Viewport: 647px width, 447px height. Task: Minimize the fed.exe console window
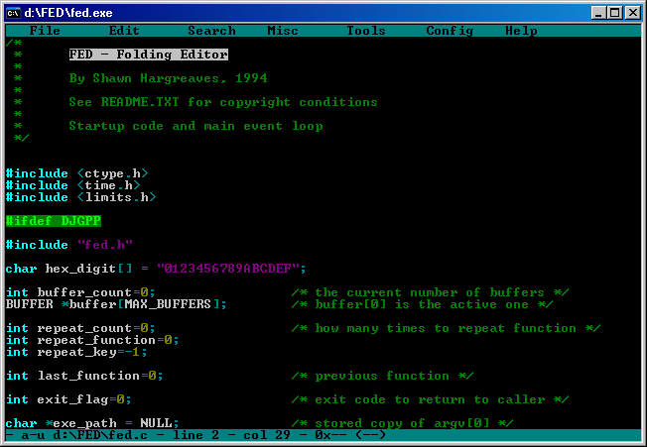pyautogui.click(x=599, y=13)
